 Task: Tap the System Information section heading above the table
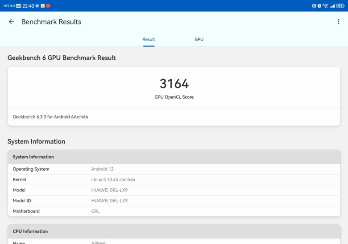[37, 141]
